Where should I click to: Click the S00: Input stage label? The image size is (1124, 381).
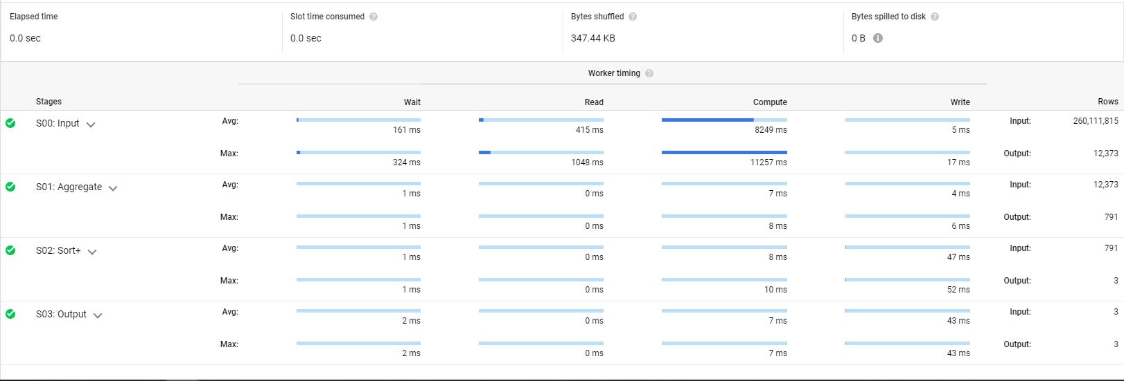pos(58,123)
